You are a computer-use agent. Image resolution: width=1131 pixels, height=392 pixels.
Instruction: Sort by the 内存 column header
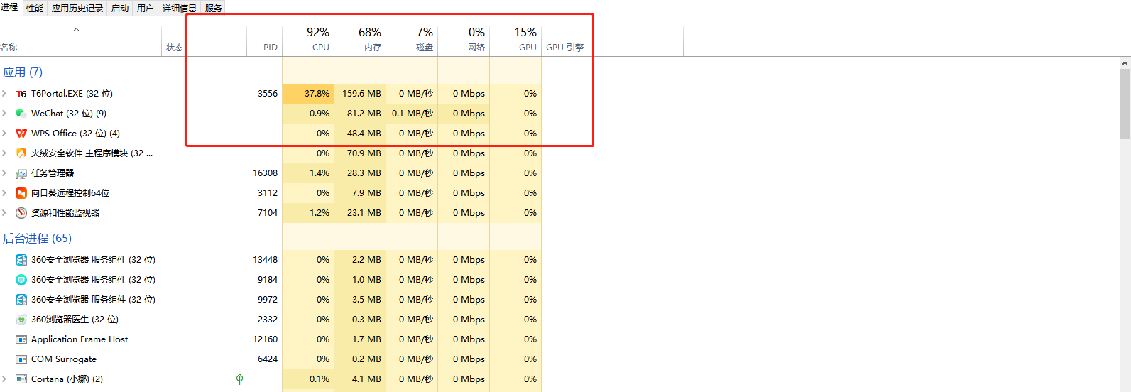[360, 41]
